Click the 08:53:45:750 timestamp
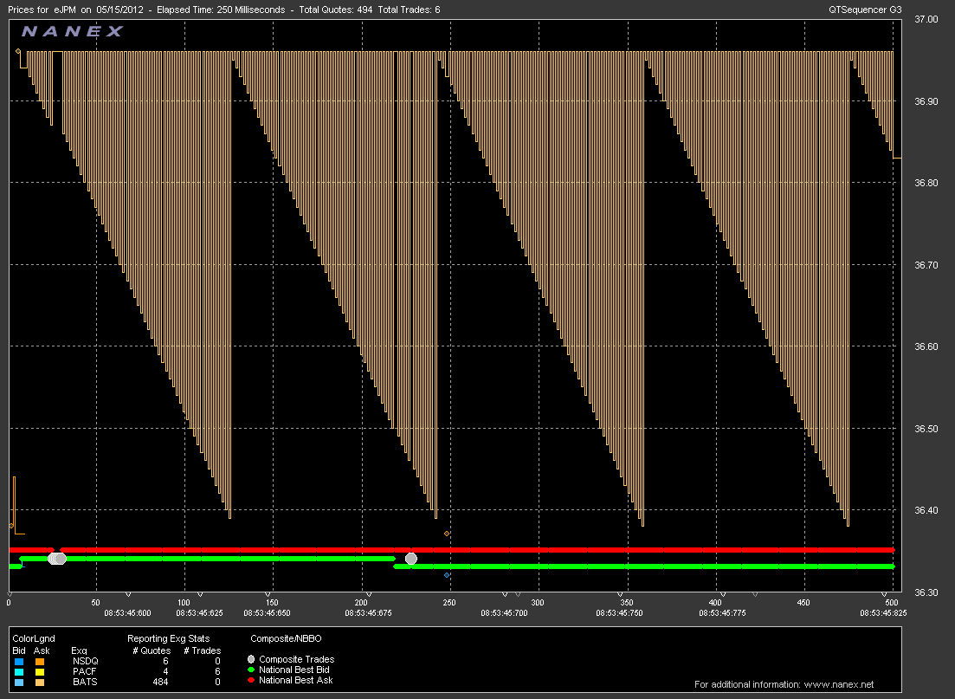The image size is (955, 699). point(619,613)
